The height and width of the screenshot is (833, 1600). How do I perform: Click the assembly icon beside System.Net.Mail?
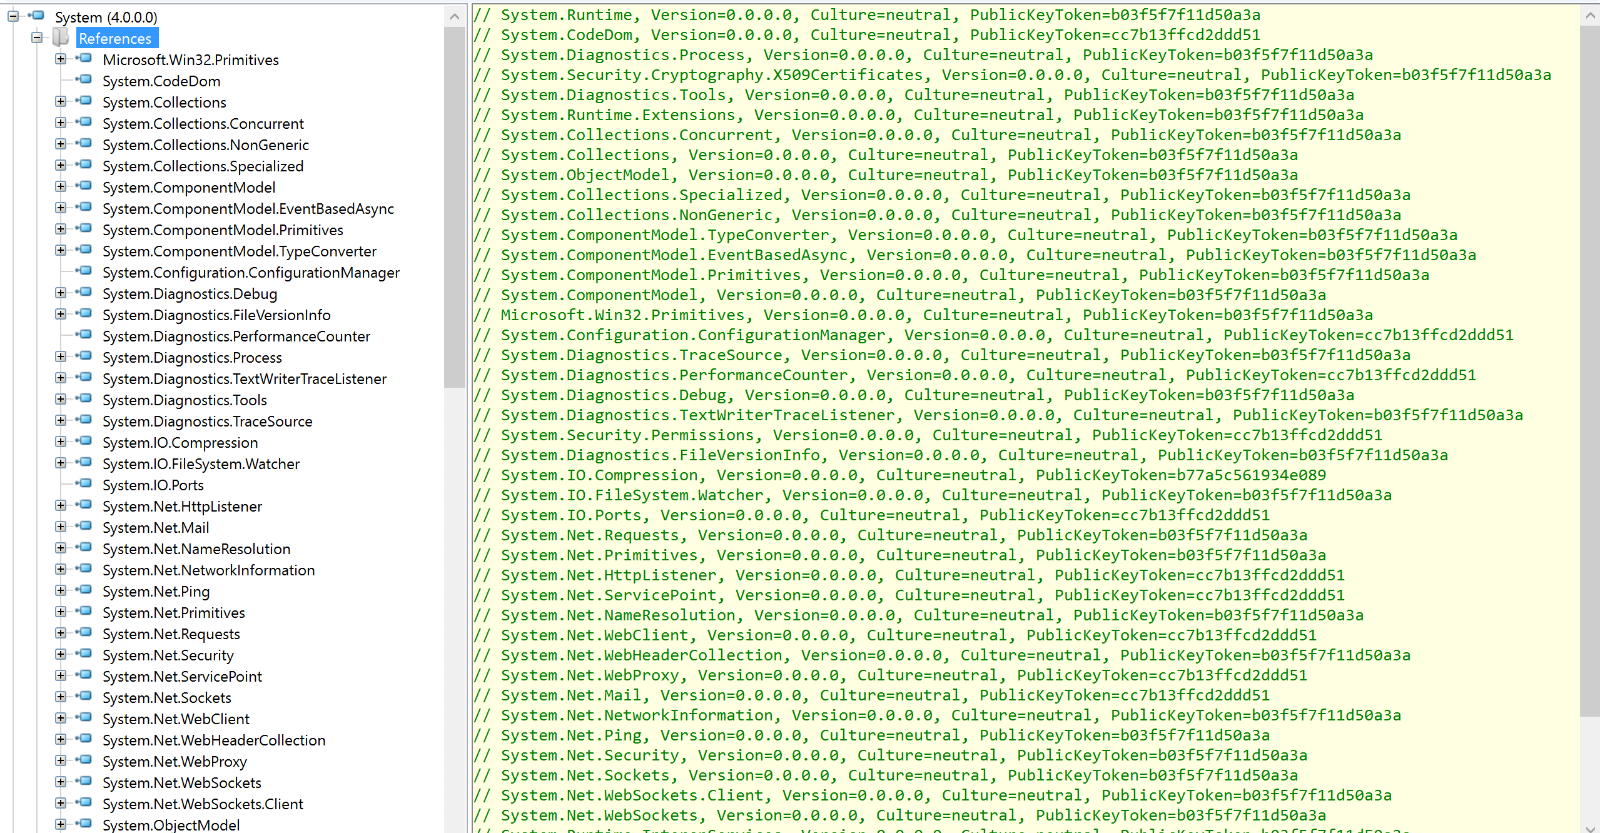(84, 527)
